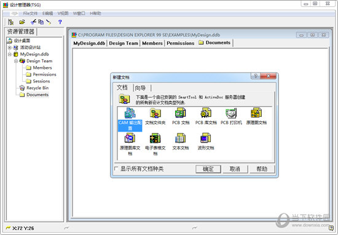Select the 资源管理器 panel tab
Image resolution: width=338 pixels, height=235 pixels.
tap(21, 32)
